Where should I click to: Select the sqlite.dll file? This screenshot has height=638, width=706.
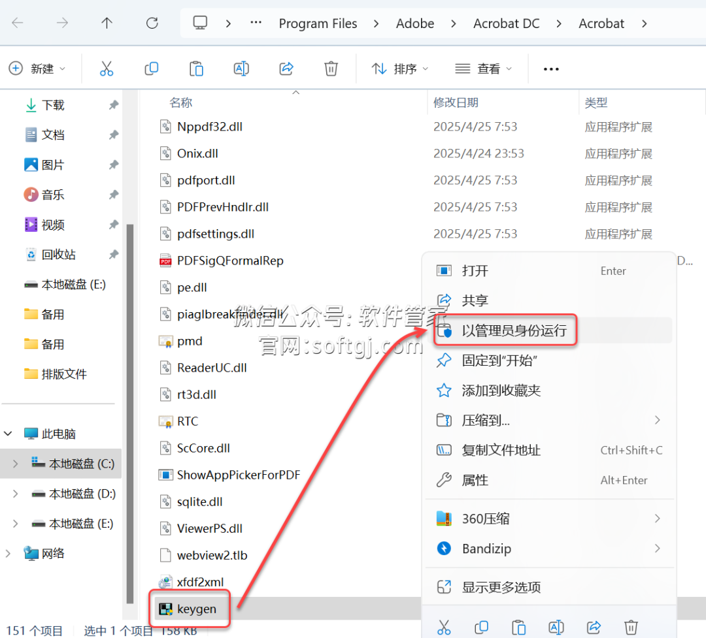pyautogui.click(x=199, y=502)
